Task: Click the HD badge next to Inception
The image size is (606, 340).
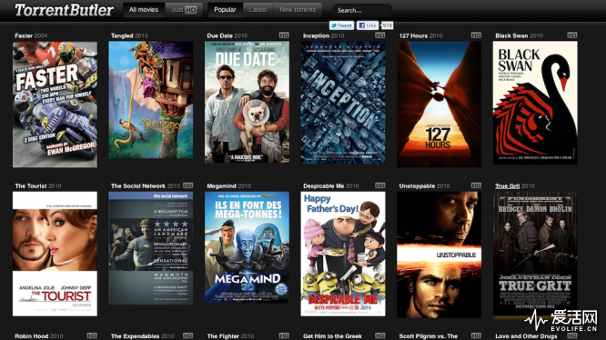Action: (380, 35)
